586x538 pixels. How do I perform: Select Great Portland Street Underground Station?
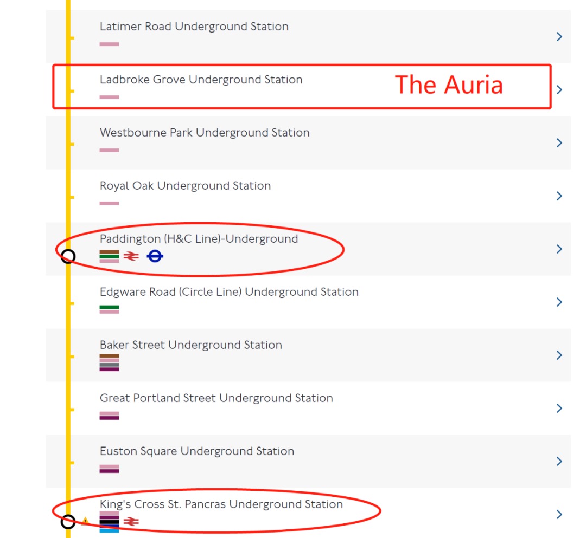pyautogui.click(x=216, y=398)
